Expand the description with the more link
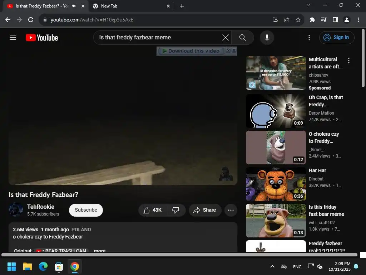The image size is (366, 275). click(x=100, y=250)
